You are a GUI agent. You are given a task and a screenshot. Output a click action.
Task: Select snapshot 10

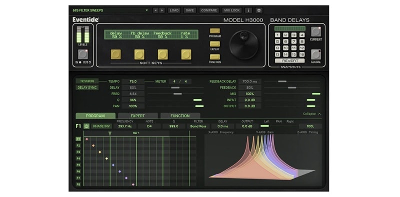tap(285, 48)
